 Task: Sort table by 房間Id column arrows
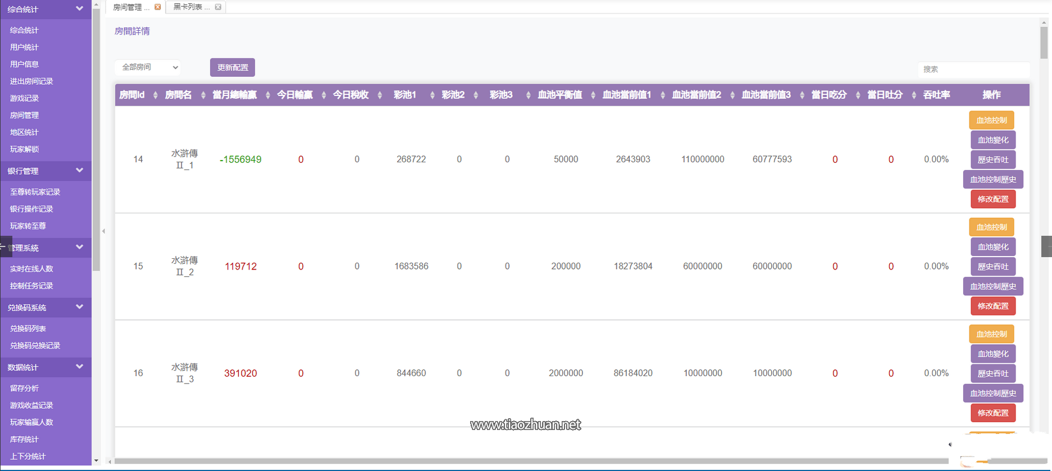coord(155,95)
